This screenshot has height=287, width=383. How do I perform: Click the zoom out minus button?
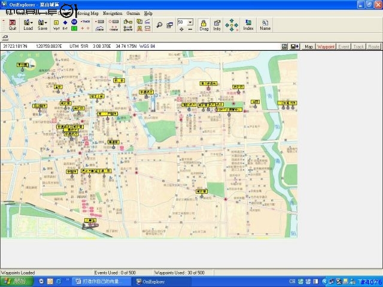tap(190, 29)
